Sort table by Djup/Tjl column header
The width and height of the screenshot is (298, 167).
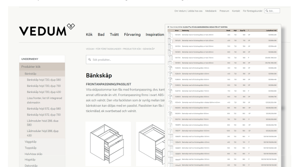(x=243, y=30)
